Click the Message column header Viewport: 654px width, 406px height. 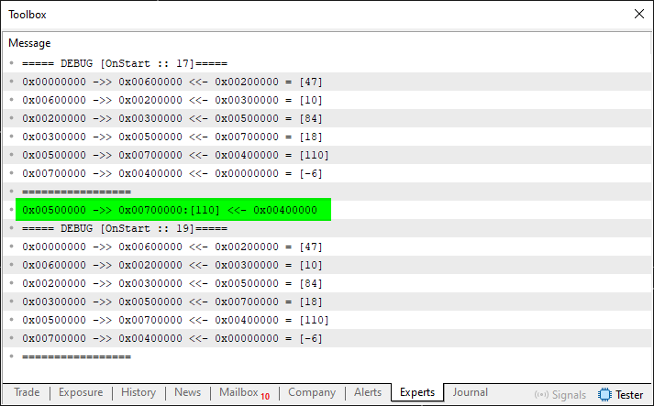click(x=29, y=43)
